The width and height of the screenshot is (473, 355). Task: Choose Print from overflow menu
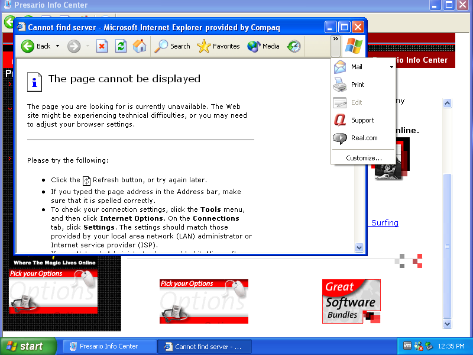tap(364, 85)
